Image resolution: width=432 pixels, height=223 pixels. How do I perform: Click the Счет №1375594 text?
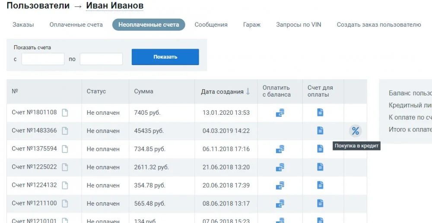pos(34,149)
